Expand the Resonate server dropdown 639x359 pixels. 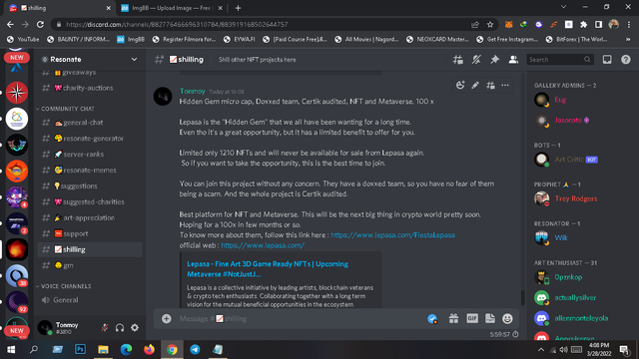pyautogui.click(x=134, y=60)
